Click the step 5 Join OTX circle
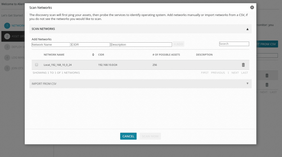The image size is (282, 157). tap(7, 68)
